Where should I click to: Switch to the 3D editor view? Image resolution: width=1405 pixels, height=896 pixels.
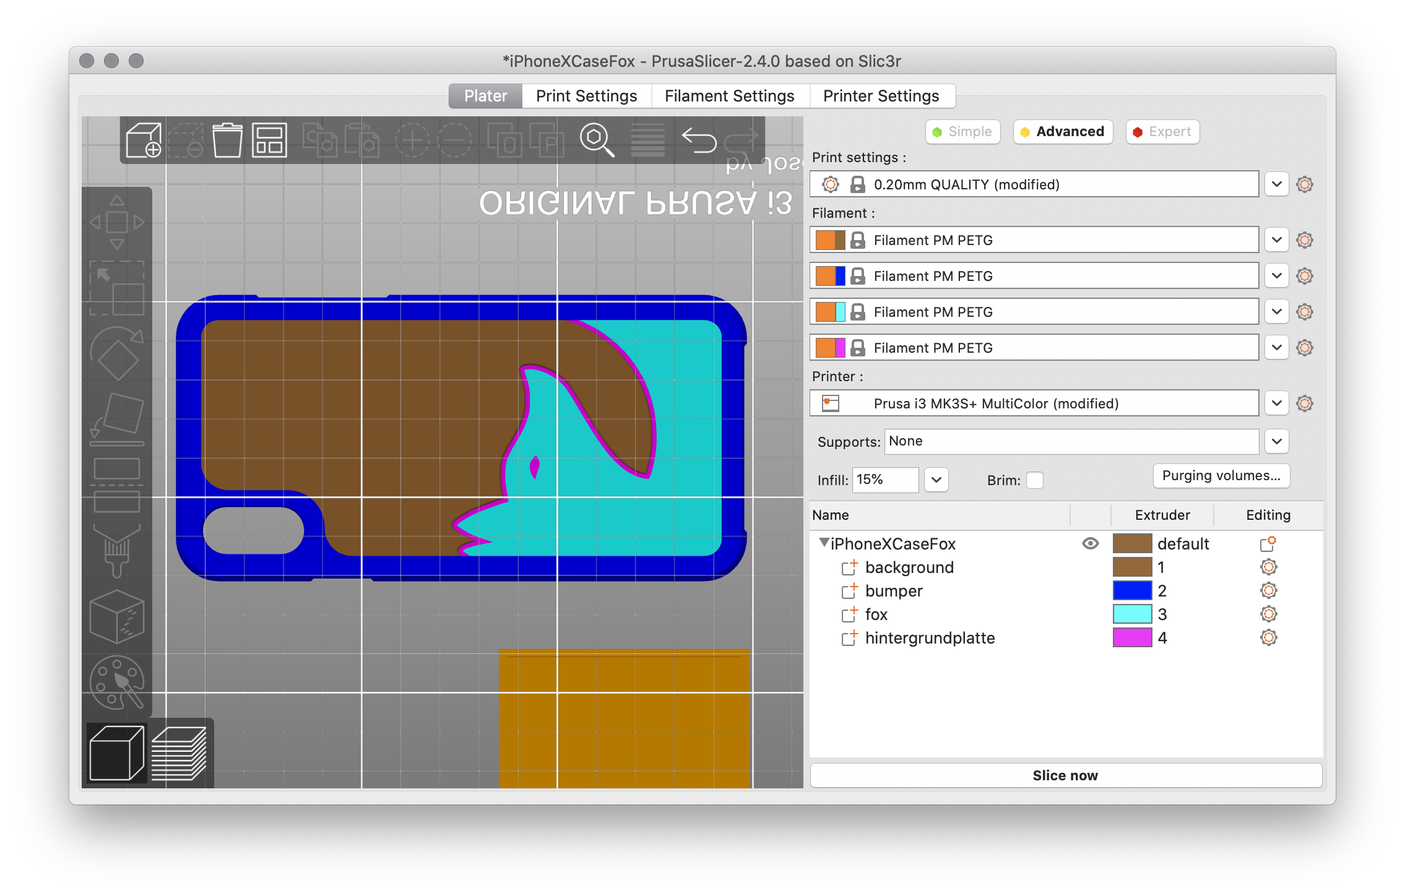coord(117,754)
